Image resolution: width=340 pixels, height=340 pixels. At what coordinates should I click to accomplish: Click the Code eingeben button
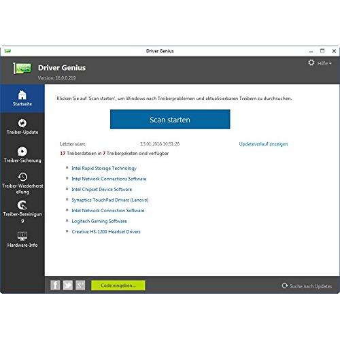[118, 286]
